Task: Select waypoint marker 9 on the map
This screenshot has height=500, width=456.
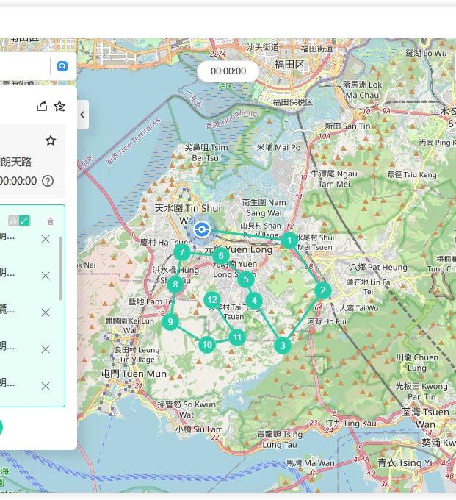Action: 170,321
